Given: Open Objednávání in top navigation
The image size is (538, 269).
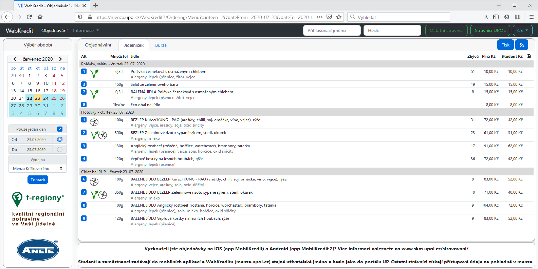Looking at the screenshot, I should (55, 31).
